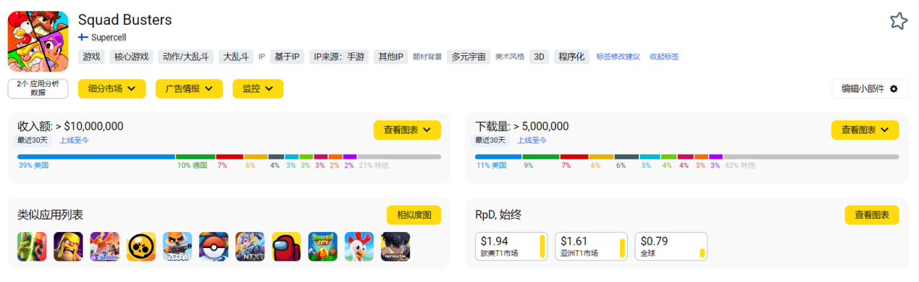The image size is (919, 282).
Task: Expand the 监控 dropdown
Action: click(x=258, y=88)
